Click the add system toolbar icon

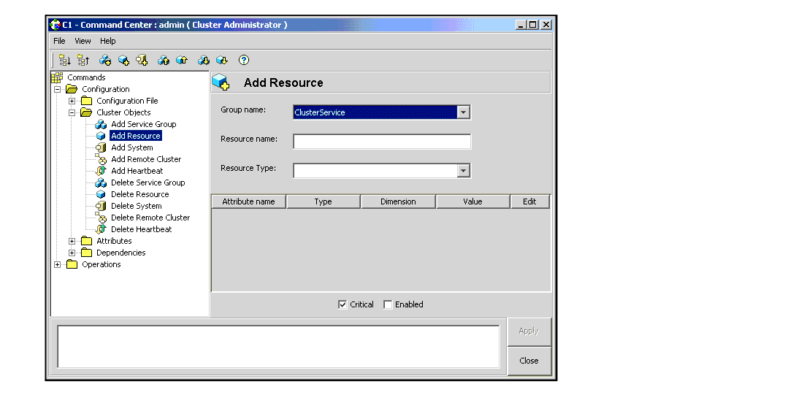(142, 61)
